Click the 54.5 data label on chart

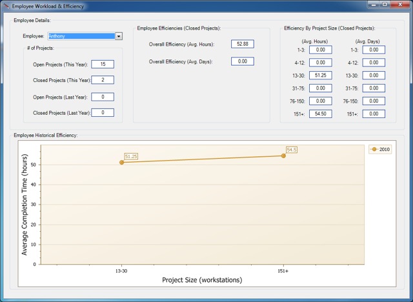tap(292, 150)
